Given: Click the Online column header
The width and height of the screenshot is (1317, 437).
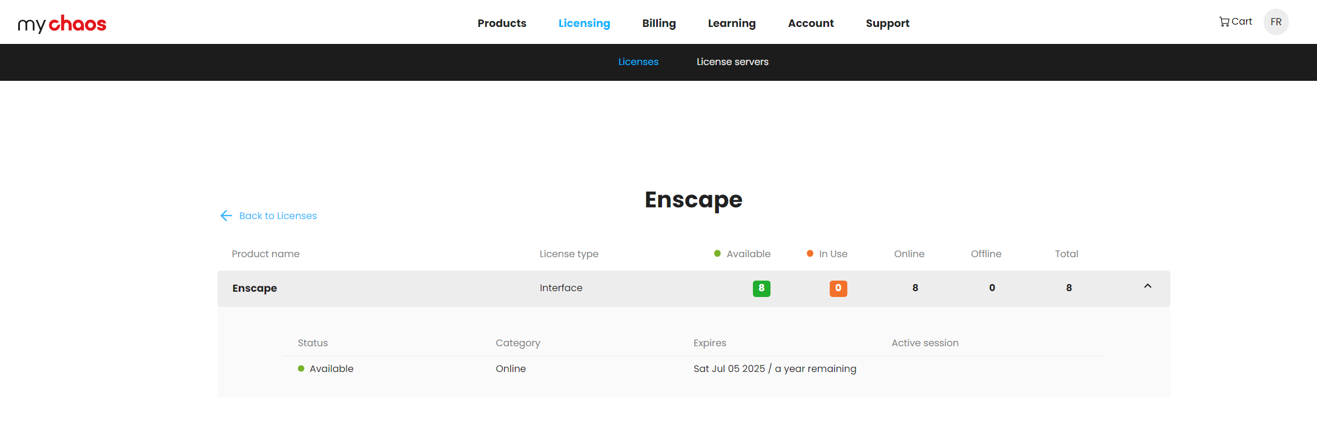Looking at the screenshot, I should tap(909, 254).
